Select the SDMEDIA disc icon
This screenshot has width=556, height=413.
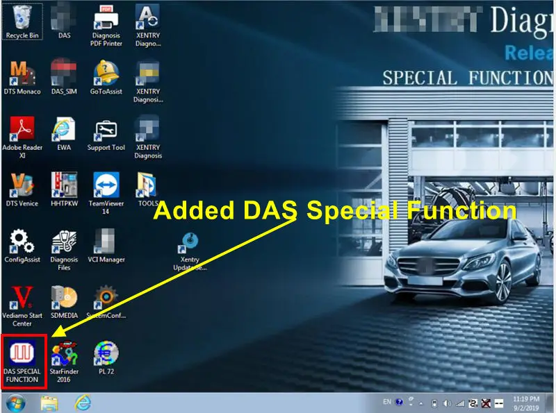(x=64, y=302)
